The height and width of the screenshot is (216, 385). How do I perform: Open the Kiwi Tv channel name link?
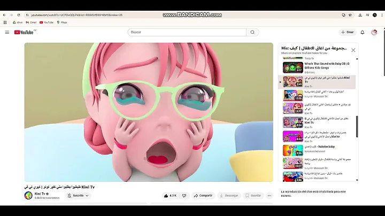point(40,194)
